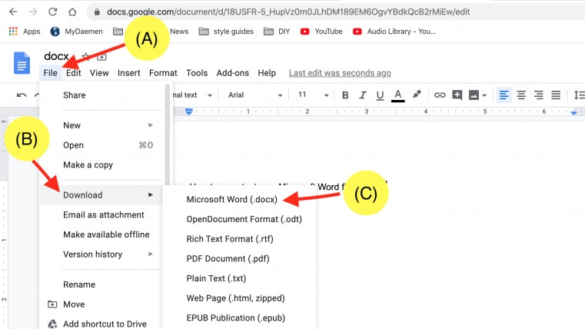
Task: Open the View menu
Action: (x=99, y=73)
